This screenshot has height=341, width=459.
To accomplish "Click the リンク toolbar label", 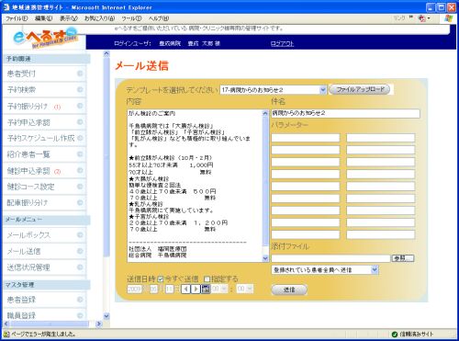I will 399,18.
